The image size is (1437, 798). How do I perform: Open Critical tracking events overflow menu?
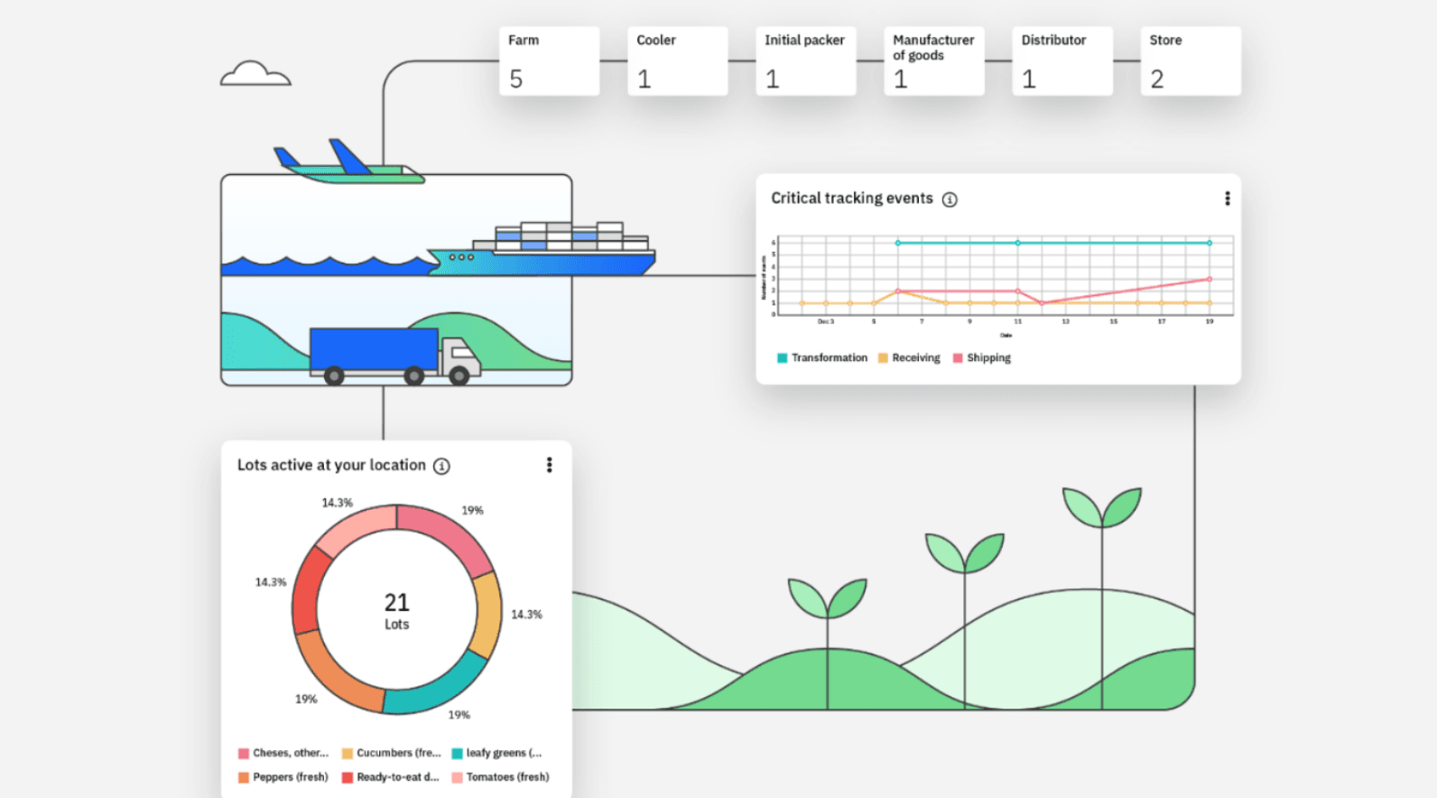point(1227,199)
